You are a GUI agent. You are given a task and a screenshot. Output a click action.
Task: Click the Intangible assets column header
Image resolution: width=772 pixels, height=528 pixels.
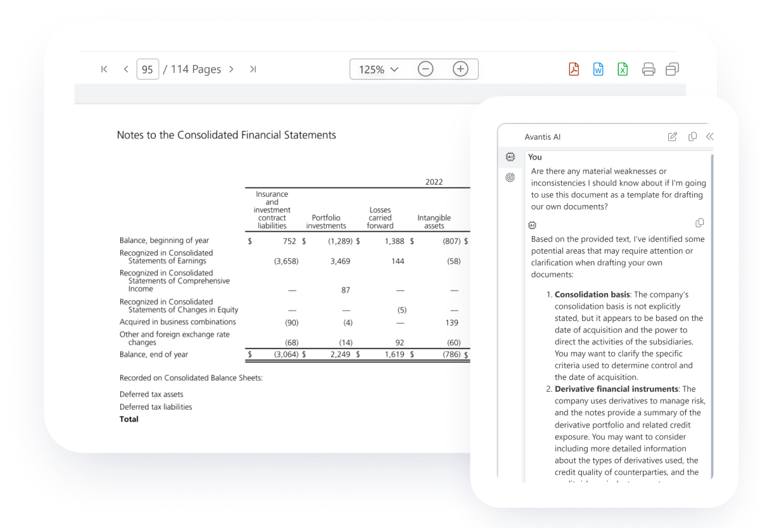pos(434,222)
